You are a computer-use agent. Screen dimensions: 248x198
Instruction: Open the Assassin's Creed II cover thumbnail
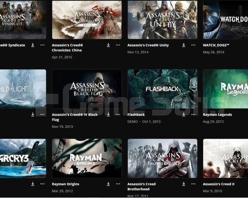pyautogui.click(x=225, y=158)
